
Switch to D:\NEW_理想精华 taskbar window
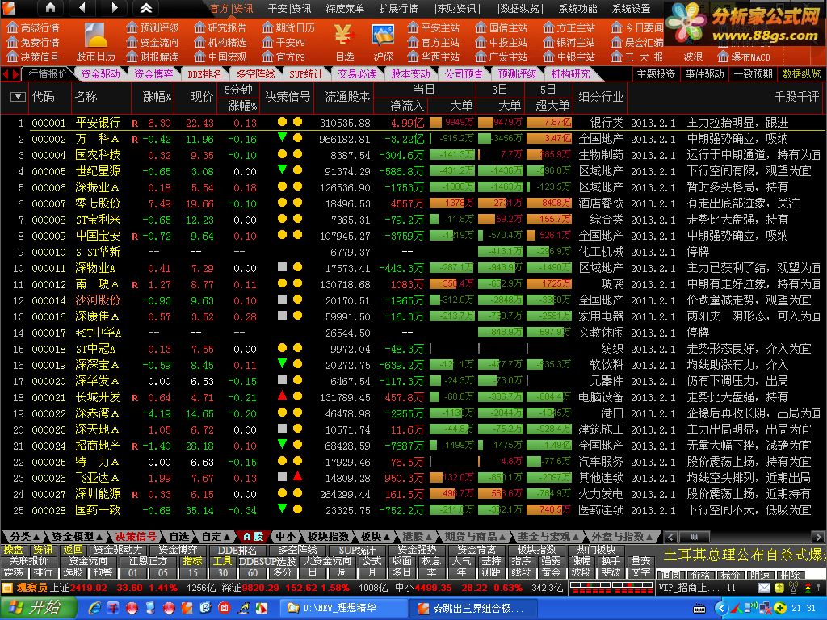[x=341, y=609]
